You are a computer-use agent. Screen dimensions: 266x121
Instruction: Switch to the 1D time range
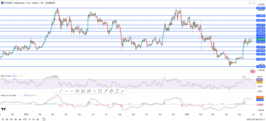point(2,119)
